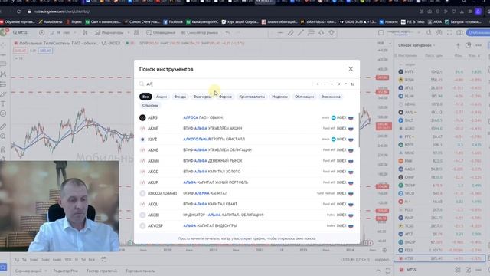Open Симулятор рынка replay button

click(200, 32)
